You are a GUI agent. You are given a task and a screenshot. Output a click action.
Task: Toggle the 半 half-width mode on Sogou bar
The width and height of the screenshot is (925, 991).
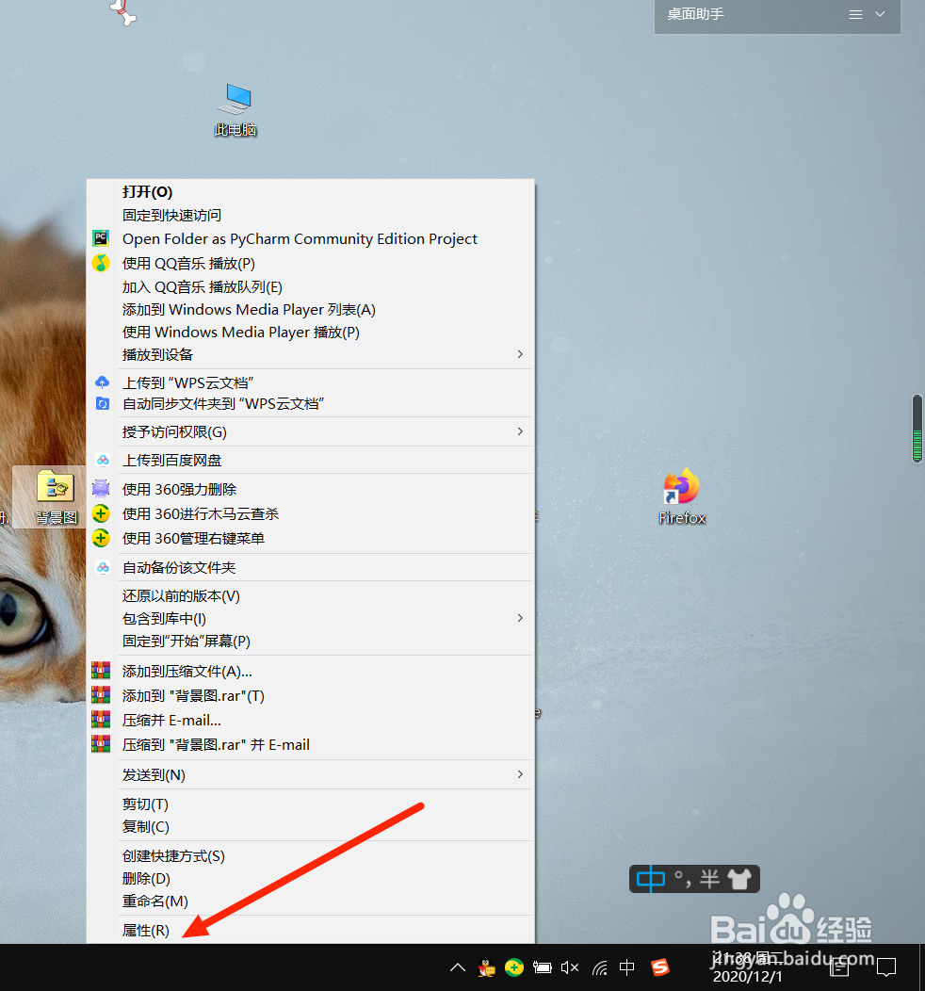click(709, 879)
